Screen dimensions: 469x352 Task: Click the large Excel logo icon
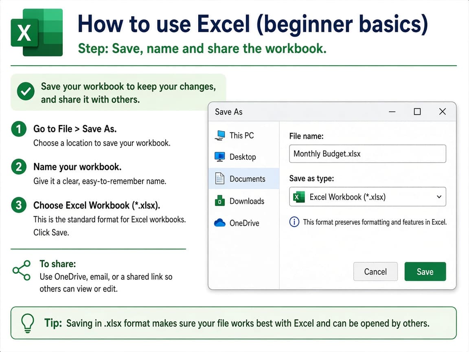click(37, 32)
